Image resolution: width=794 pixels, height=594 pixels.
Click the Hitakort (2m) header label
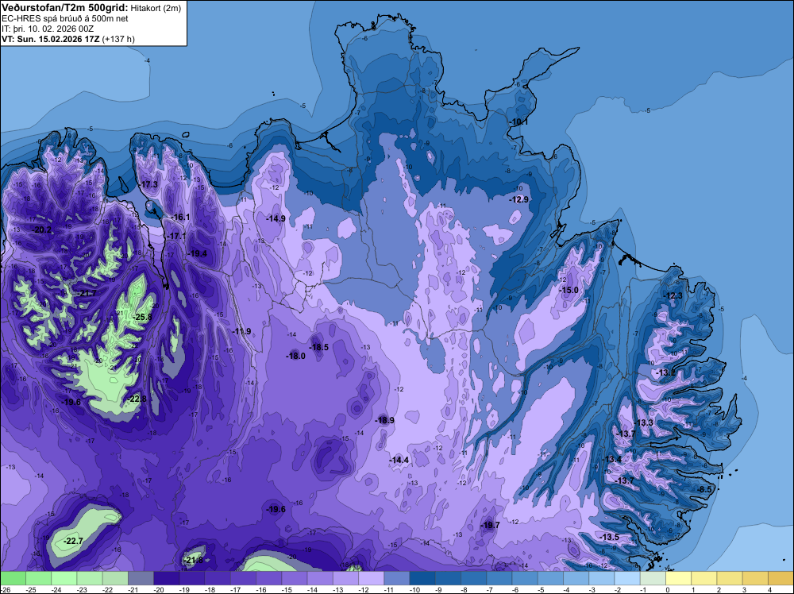(x=155, y=8)
